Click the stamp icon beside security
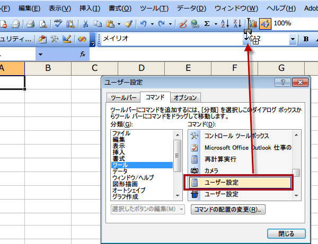The height and width of the screenshot is (244, 318). [42, 39]
